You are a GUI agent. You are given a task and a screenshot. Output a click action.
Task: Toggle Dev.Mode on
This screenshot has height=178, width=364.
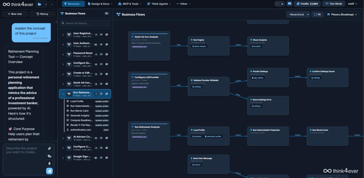click(333, 4)
